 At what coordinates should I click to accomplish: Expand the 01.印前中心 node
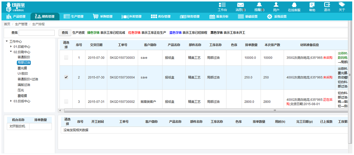pyautogui.click(x=11, y=46)
